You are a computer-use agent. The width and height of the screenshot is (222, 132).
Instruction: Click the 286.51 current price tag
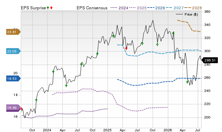(210, 60)
